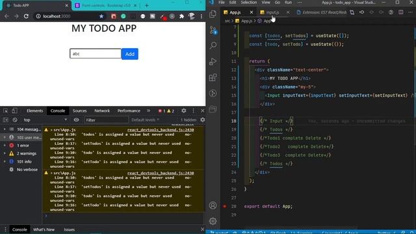Open the Go menu
The image size is (416, 234).
tap(278, 3)
